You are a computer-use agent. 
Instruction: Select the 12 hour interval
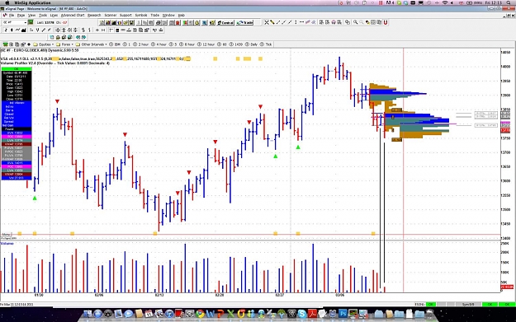click(206, 44)
